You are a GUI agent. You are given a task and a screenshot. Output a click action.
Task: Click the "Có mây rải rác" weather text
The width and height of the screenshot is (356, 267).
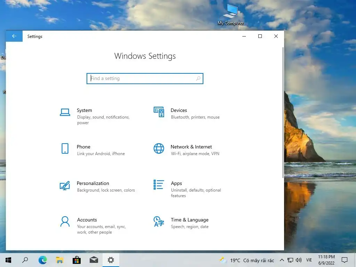pyautogui.click(x=259, y=260)
